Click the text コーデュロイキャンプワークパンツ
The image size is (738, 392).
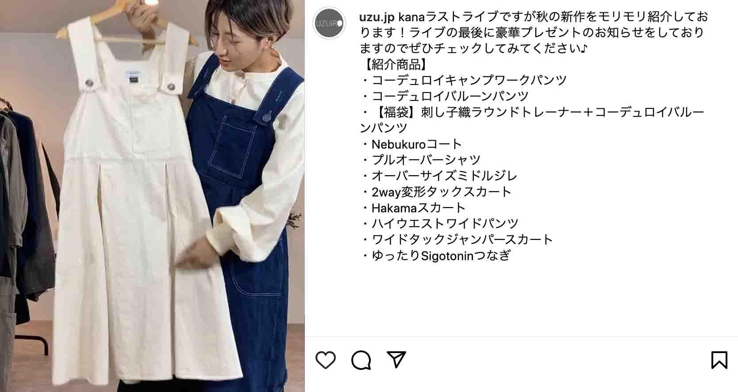[x=469, y=80]
